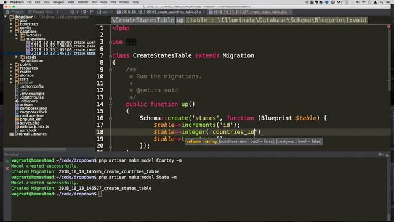Select .gitignore inside database folder
Screen dimensions: 394x222
31,60
